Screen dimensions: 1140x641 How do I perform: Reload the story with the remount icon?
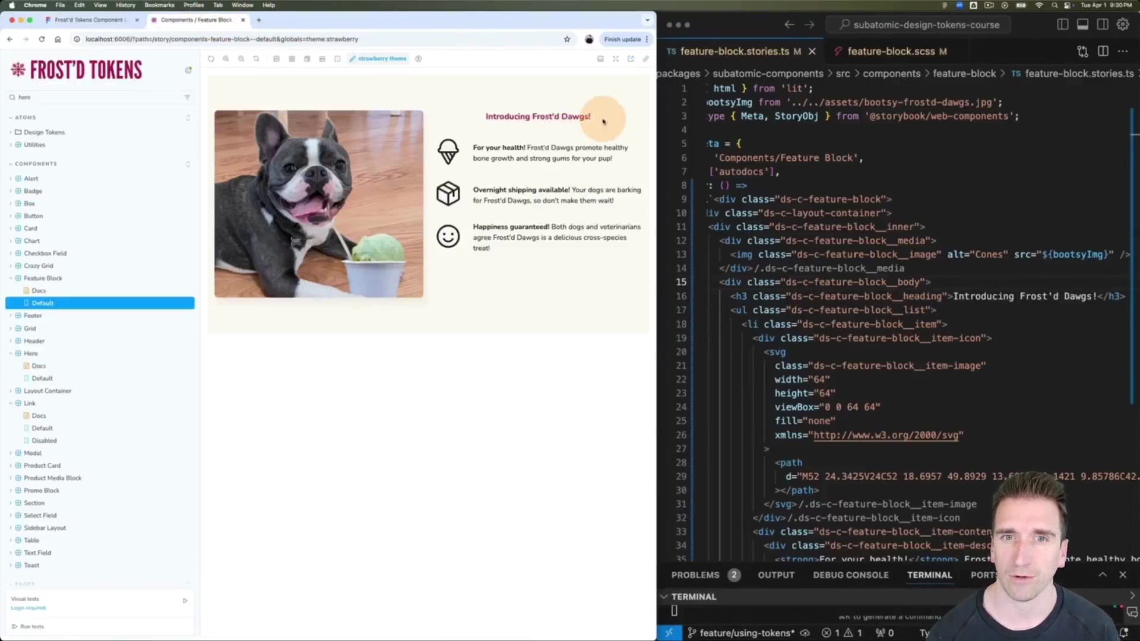[x=211, y=59]
